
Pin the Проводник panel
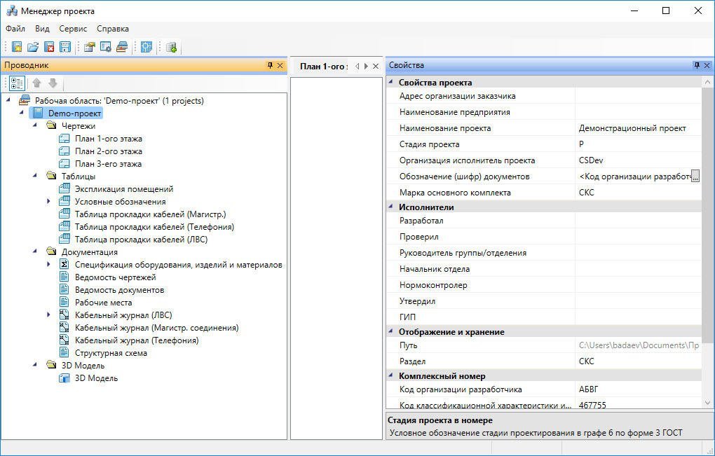point(270,65)
